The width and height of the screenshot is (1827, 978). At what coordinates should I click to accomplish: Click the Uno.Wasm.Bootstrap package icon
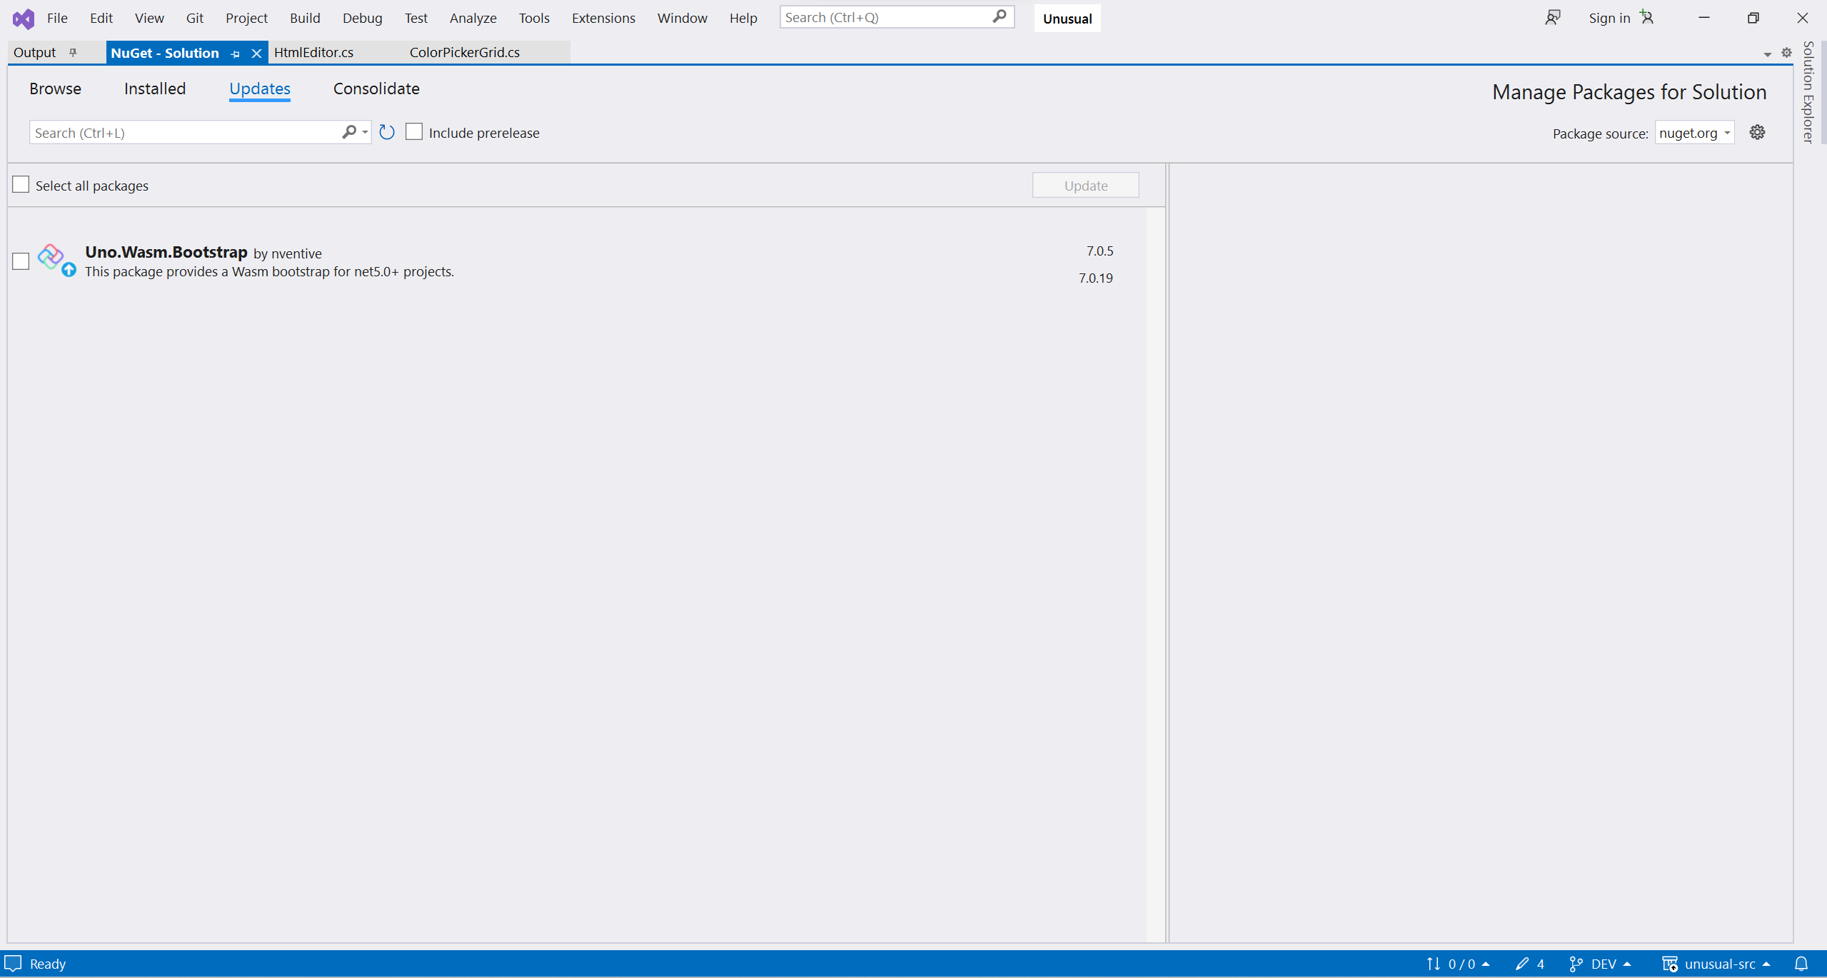coord(51,256)
